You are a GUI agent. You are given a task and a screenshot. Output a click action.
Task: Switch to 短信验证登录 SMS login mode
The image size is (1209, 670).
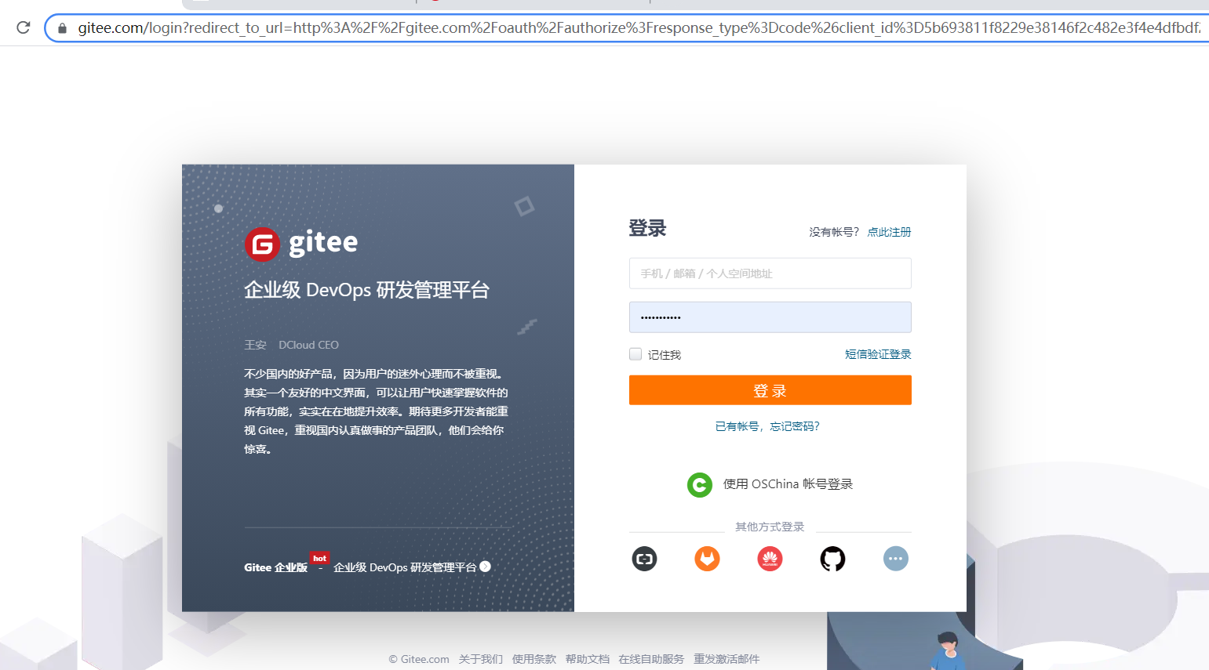pyautogui.click(x=878, y=353)
